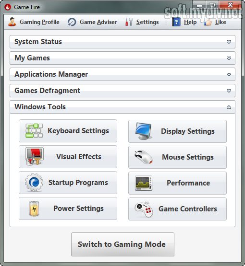This screenshot has width=245, height=266.
Task: Click the thumbs-up Like icon
Action: coord(208,22)
